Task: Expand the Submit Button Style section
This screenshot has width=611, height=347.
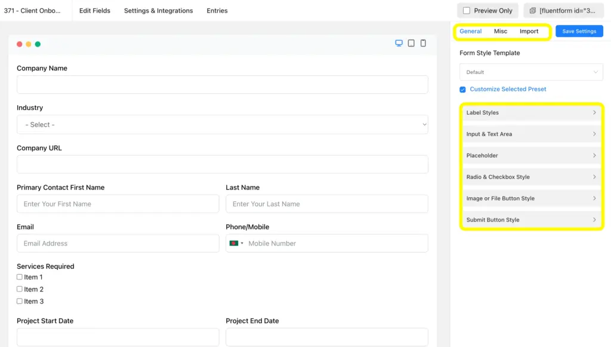Action: pyautogui.click(x=531, y=220)
